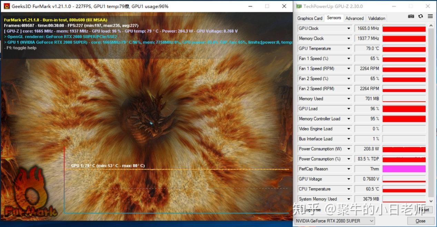
Task: Switch to the Advanced tab
Action: (355, 18)
